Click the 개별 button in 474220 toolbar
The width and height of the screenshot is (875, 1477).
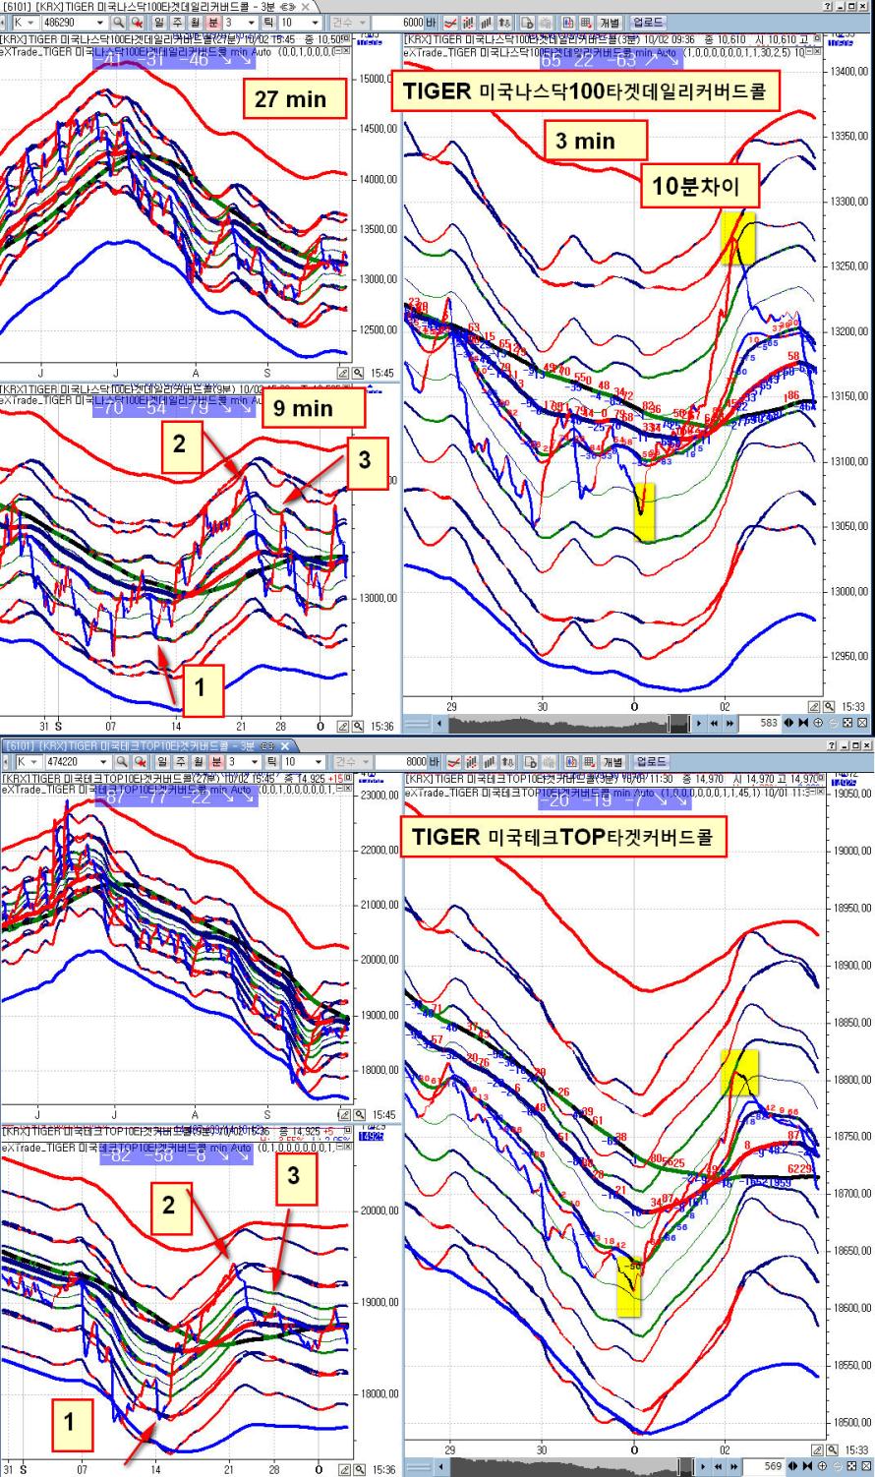612,761
